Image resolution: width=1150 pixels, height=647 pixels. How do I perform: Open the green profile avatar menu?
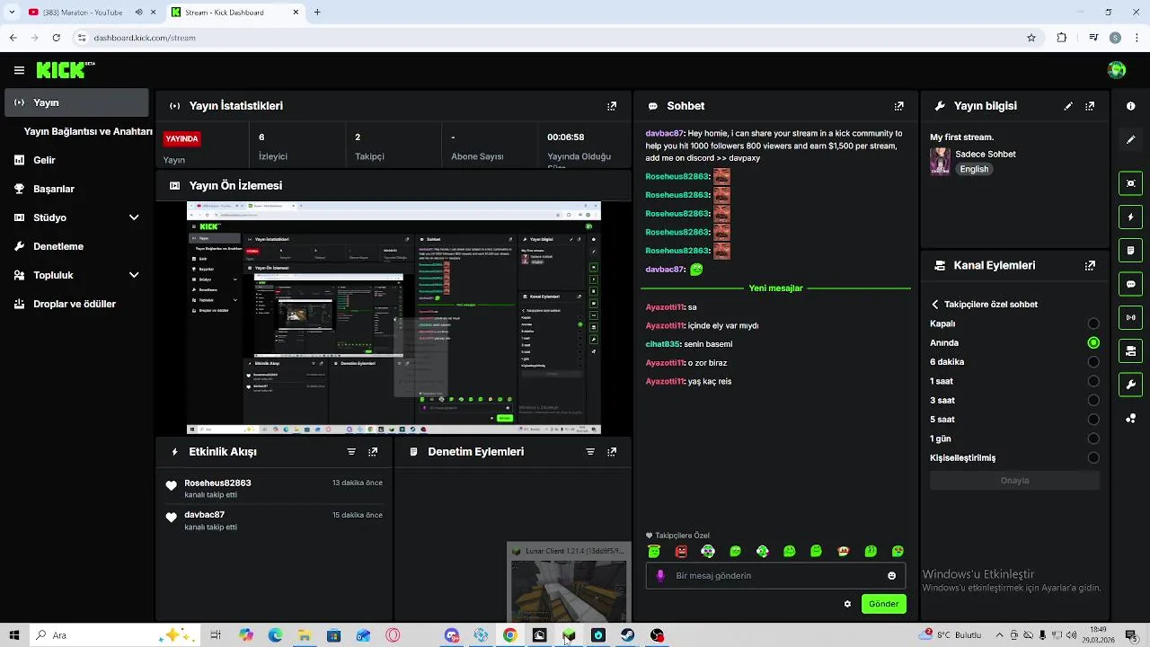click(x=1117, y=70)
